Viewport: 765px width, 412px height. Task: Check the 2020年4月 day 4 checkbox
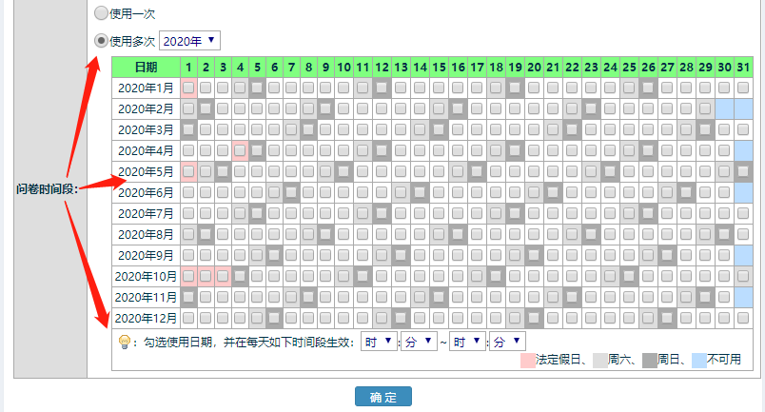coord(240,150)
